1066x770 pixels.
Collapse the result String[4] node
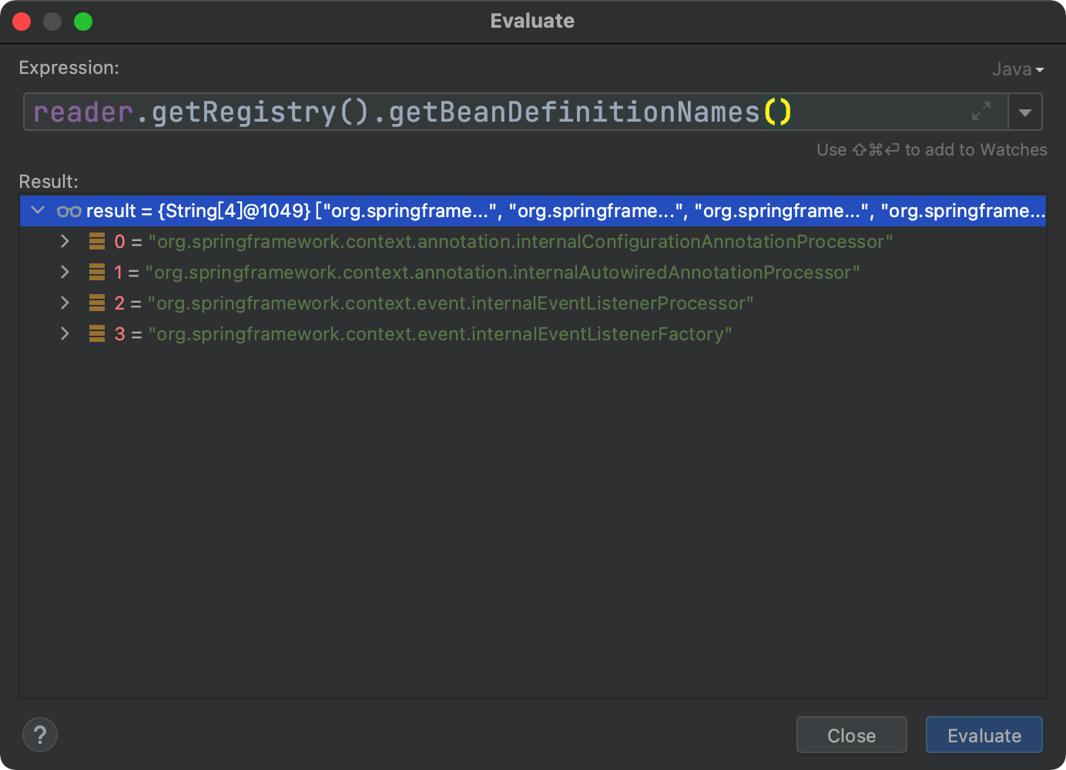click(38, 210)
